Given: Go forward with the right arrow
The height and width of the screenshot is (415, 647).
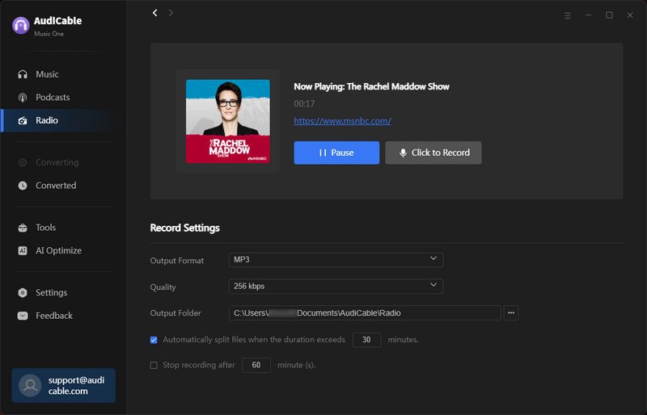Looking at the screenshot, I should click(x=171, y=13).
